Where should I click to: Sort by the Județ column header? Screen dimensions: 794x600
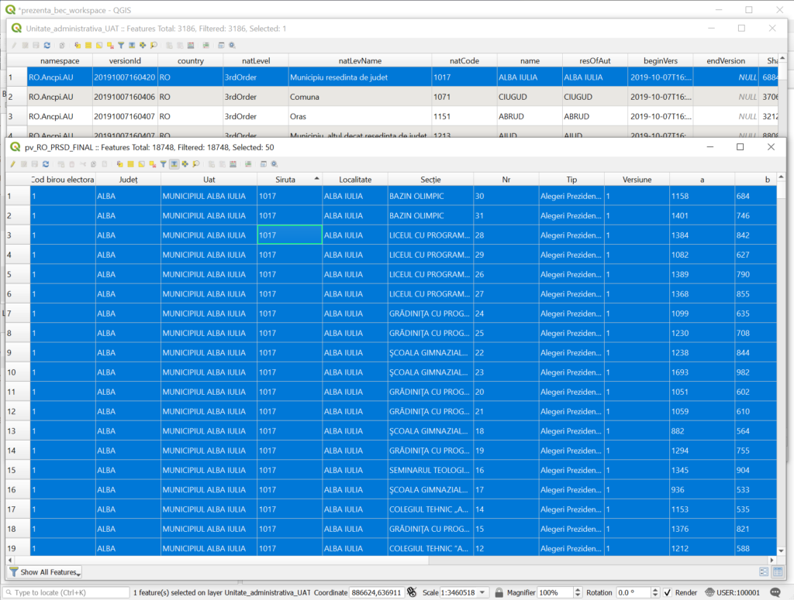pyautogui.click(x=128, y=180)
